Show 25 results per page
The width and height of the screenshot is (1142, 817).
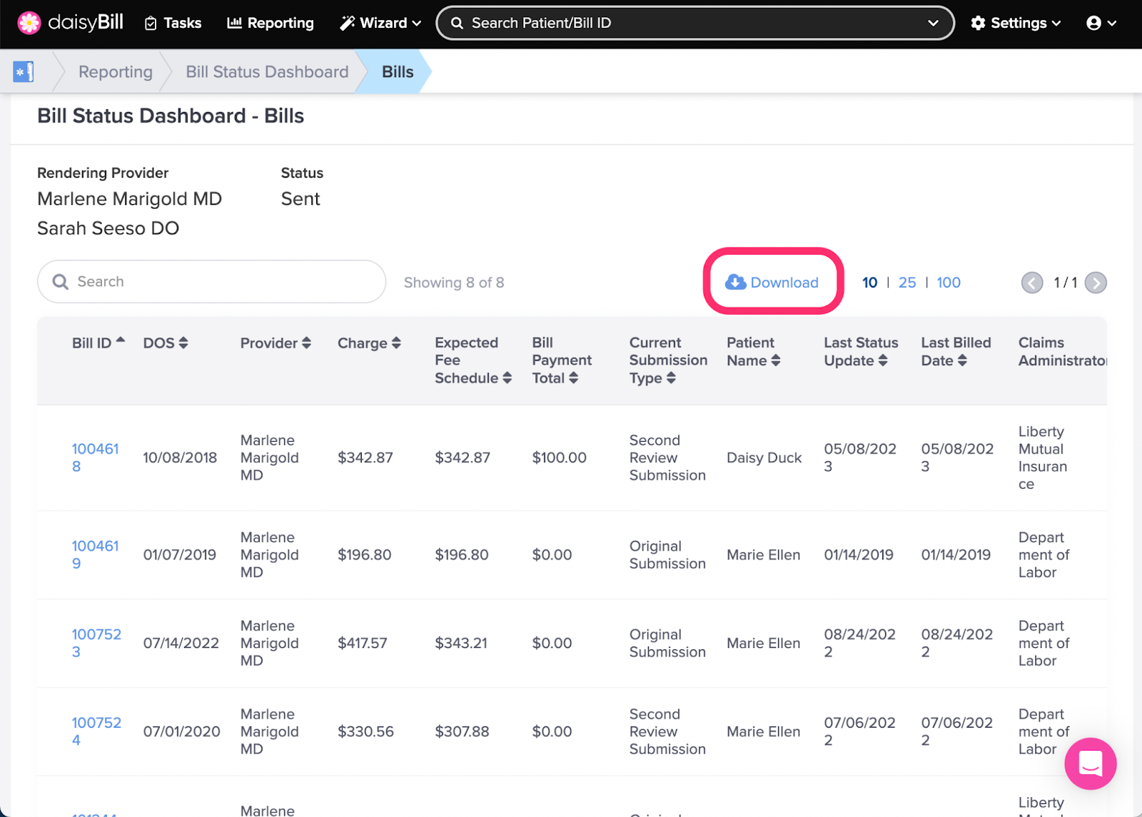point(906,283)
